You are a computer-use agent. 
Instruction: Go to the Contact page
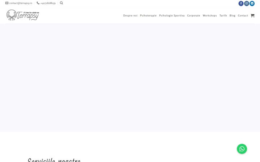pos(243,15)
